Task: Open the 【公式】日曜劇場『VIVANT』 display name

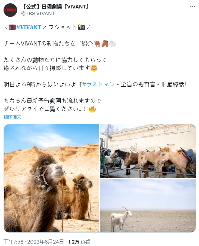Action: 55,7
